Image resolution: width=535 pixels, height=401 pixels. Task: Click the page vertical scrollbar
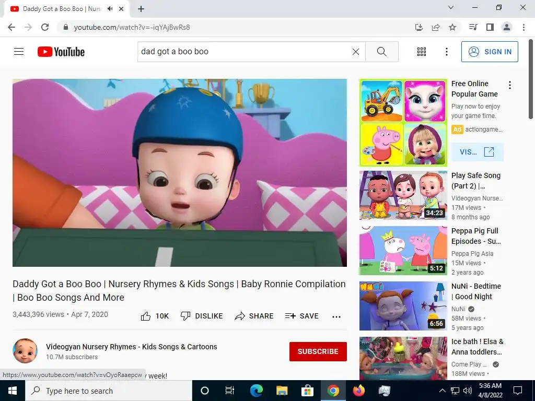point(531,79)
